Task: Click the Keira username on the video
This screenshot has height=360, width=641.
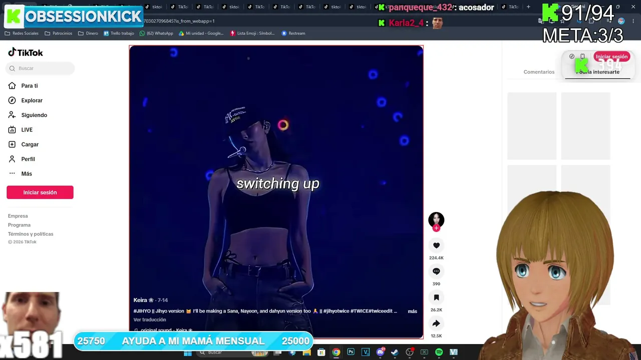Action: click(143, 300)
